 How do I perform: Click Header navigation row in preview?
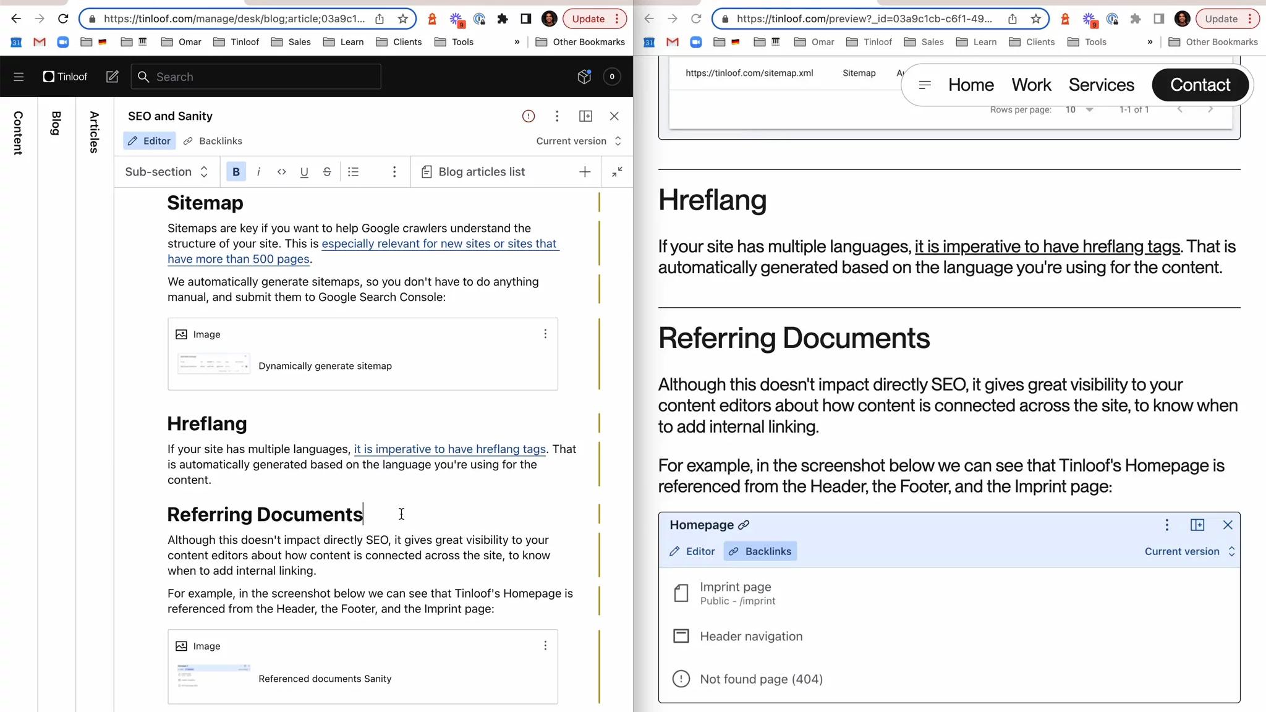point(949,636)
